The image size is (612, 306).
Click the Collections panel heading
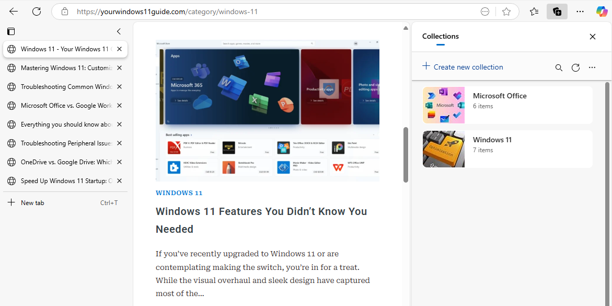click(440, 36)
